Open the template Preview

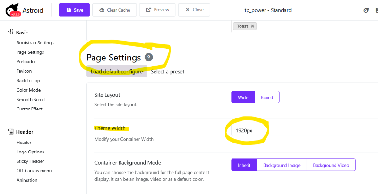tap(158, 10)
